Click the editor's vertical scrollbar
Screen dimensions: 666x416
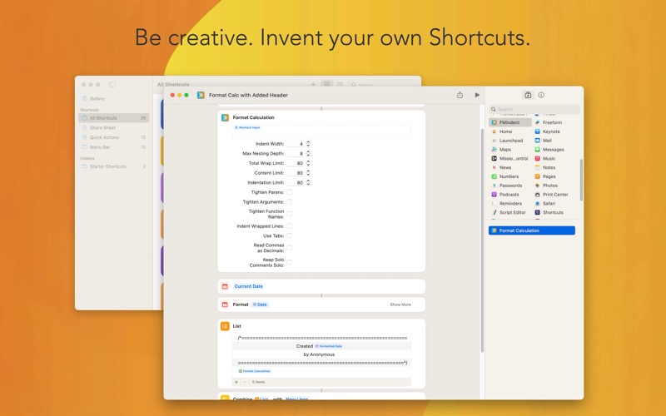482,240
